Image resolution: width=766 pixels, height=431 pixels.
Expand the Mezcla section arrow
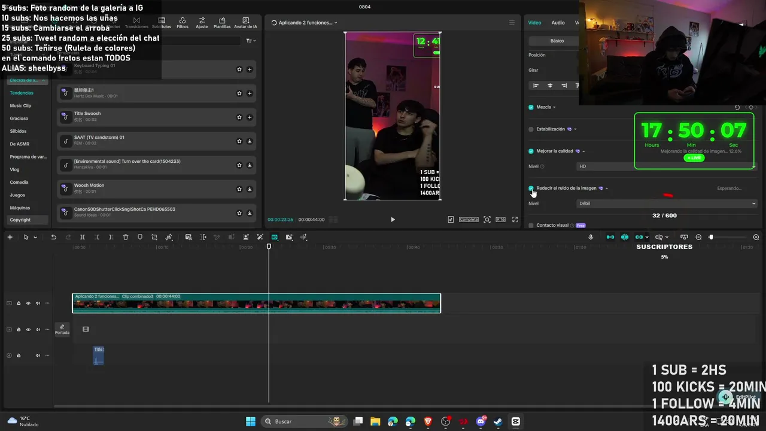point(554,107)
